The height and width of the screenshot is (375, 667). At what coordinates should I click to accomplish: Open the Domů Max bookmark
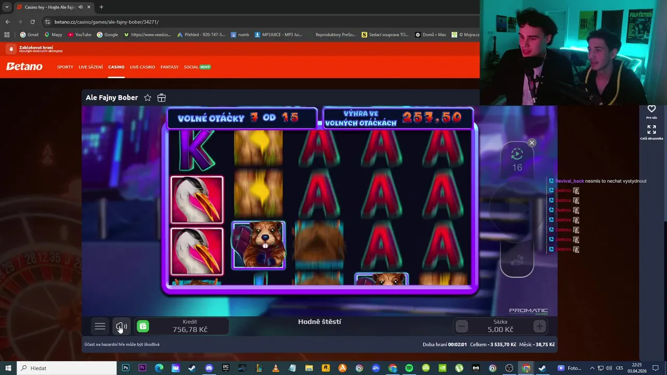(430, 35)
